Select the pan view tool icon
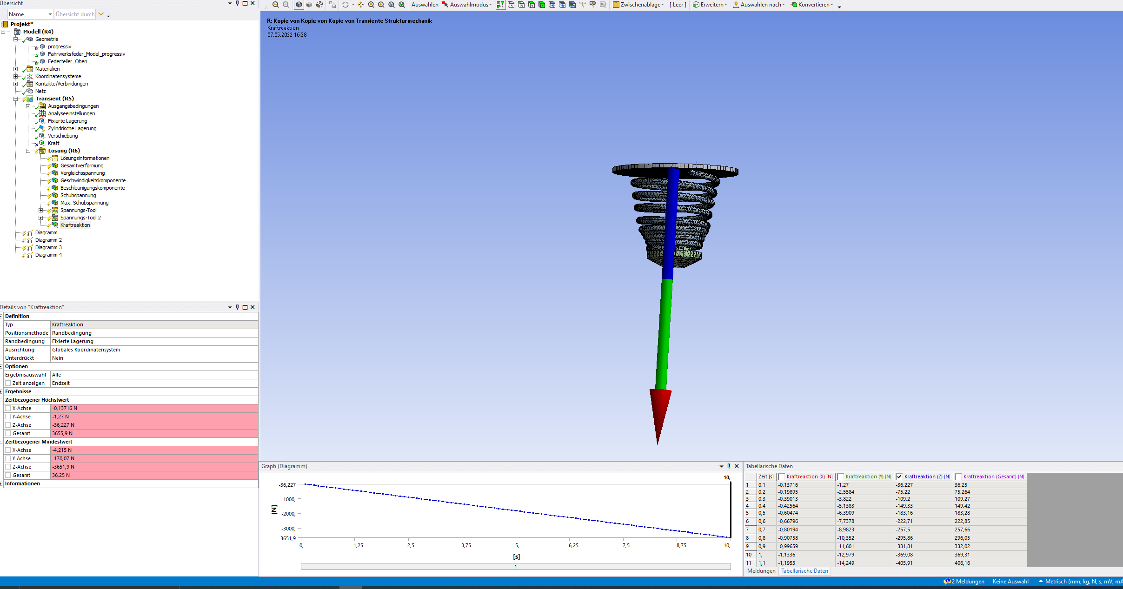1123x589 pixels. 361,5
